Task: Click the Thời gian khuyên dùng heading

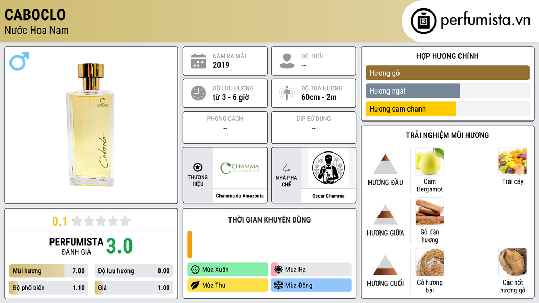Action: (x=269, y=220)
